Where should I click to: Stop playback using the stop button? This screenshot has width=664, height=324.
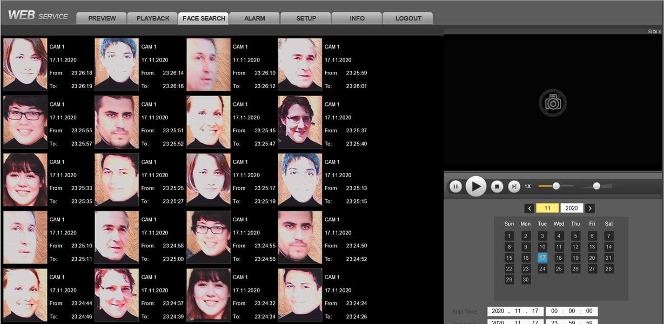click(x=497, y=186)
